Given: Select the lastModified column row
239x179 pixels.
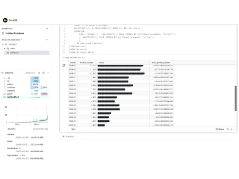Looking at the screenshot, I should (x=25, y=97).
